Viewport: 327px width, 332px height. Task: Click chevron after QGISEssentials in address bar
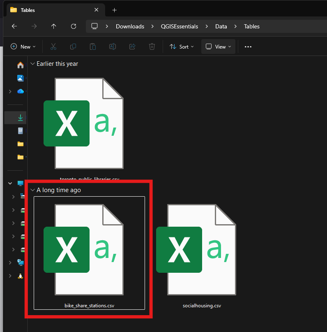(x=207, y=26)
